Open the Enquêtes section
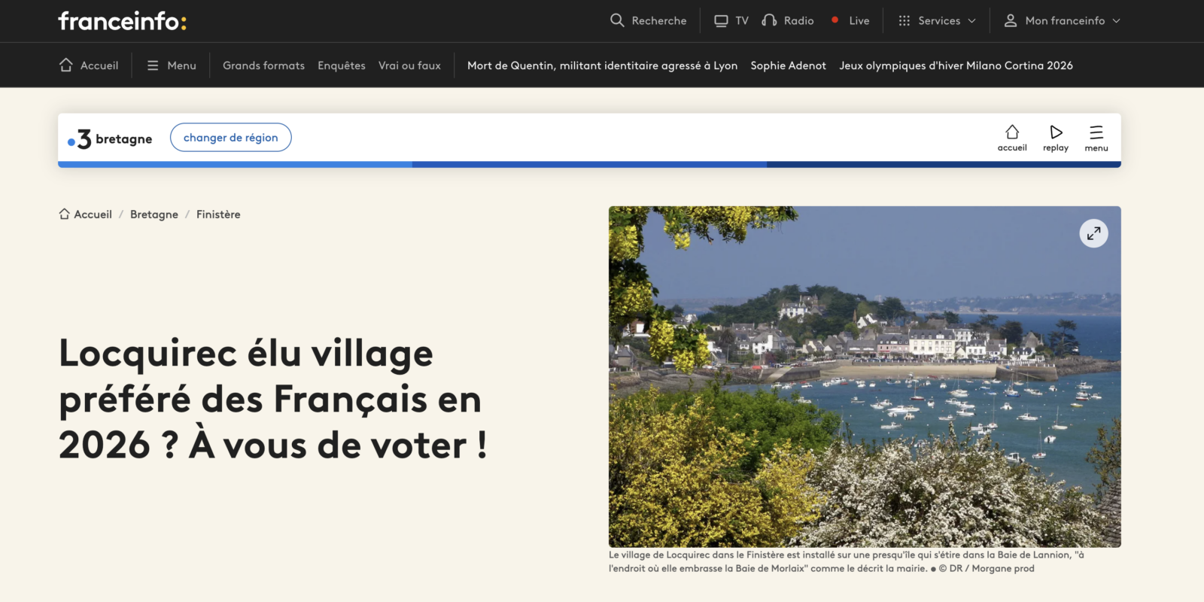Viewport: 1204px width, 602px height. tap(341, 65)
